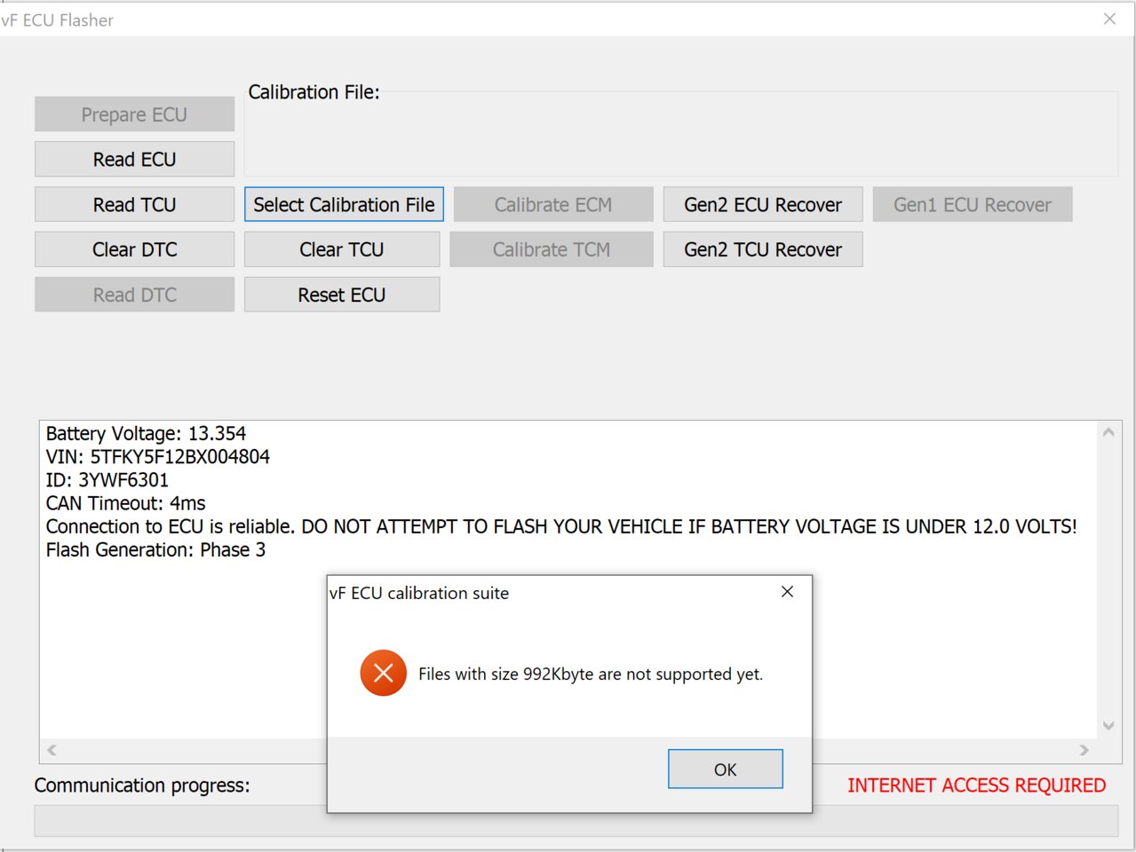Open Select Calibration File
This screenshot has width=1136, height=852.
[x=344, y=204]
